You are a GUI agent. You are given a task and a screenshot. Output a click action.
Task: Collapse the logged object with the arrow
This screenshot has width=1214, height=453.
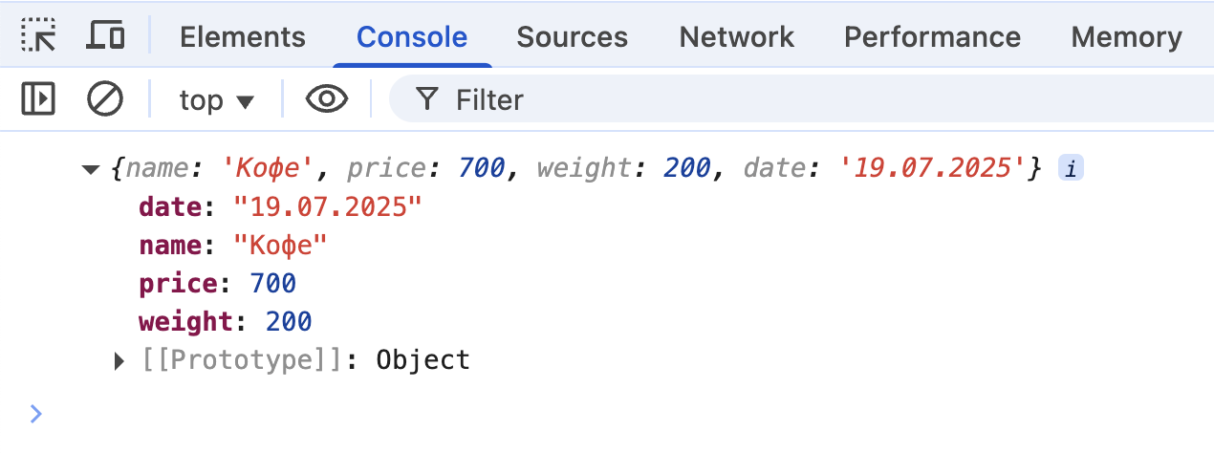point(92,170)
